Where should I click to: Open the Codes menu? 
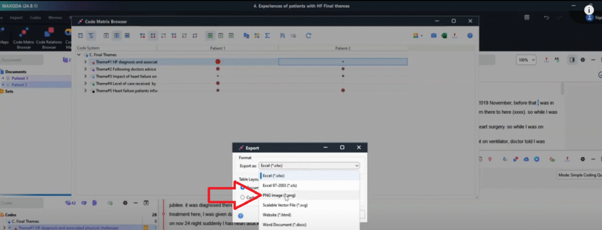coord(36,18)
